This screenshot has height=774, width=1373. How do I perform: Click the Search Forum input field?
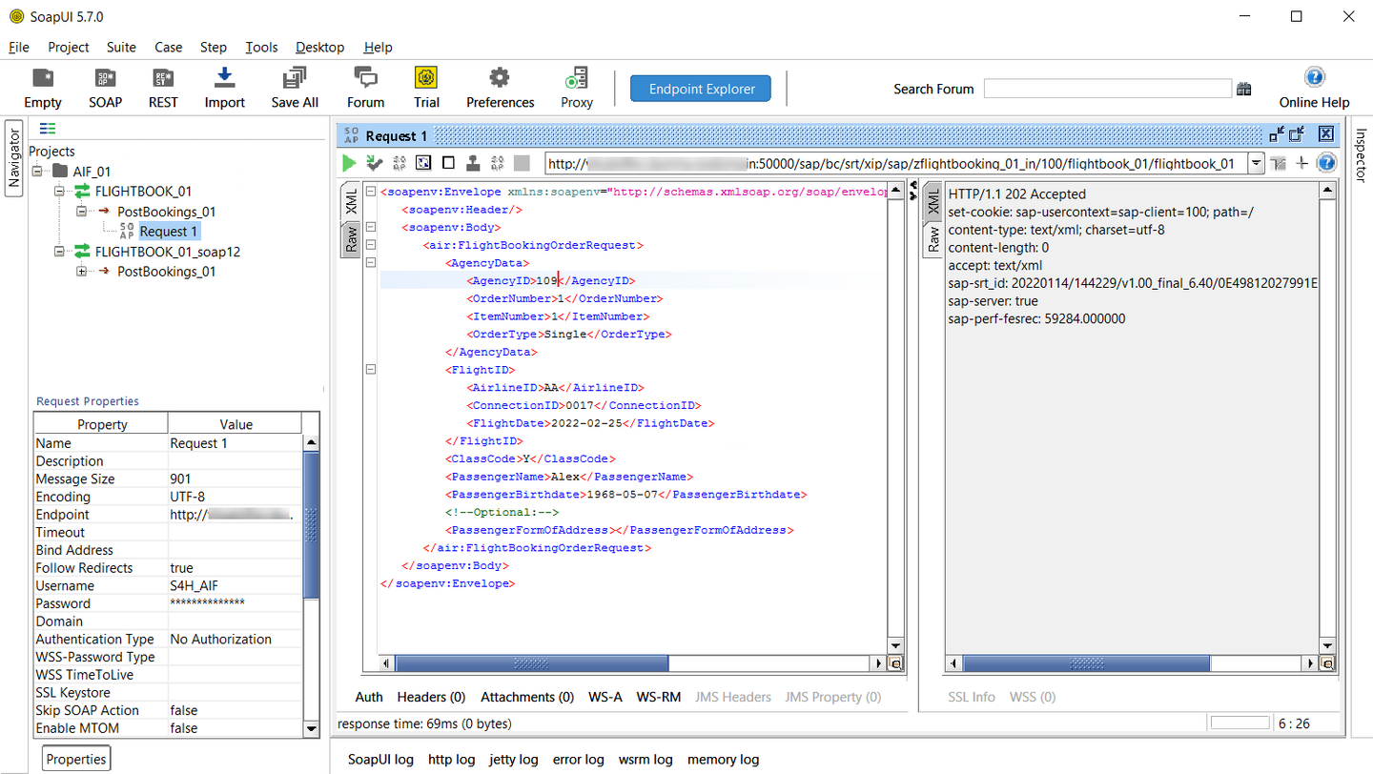1107,89
